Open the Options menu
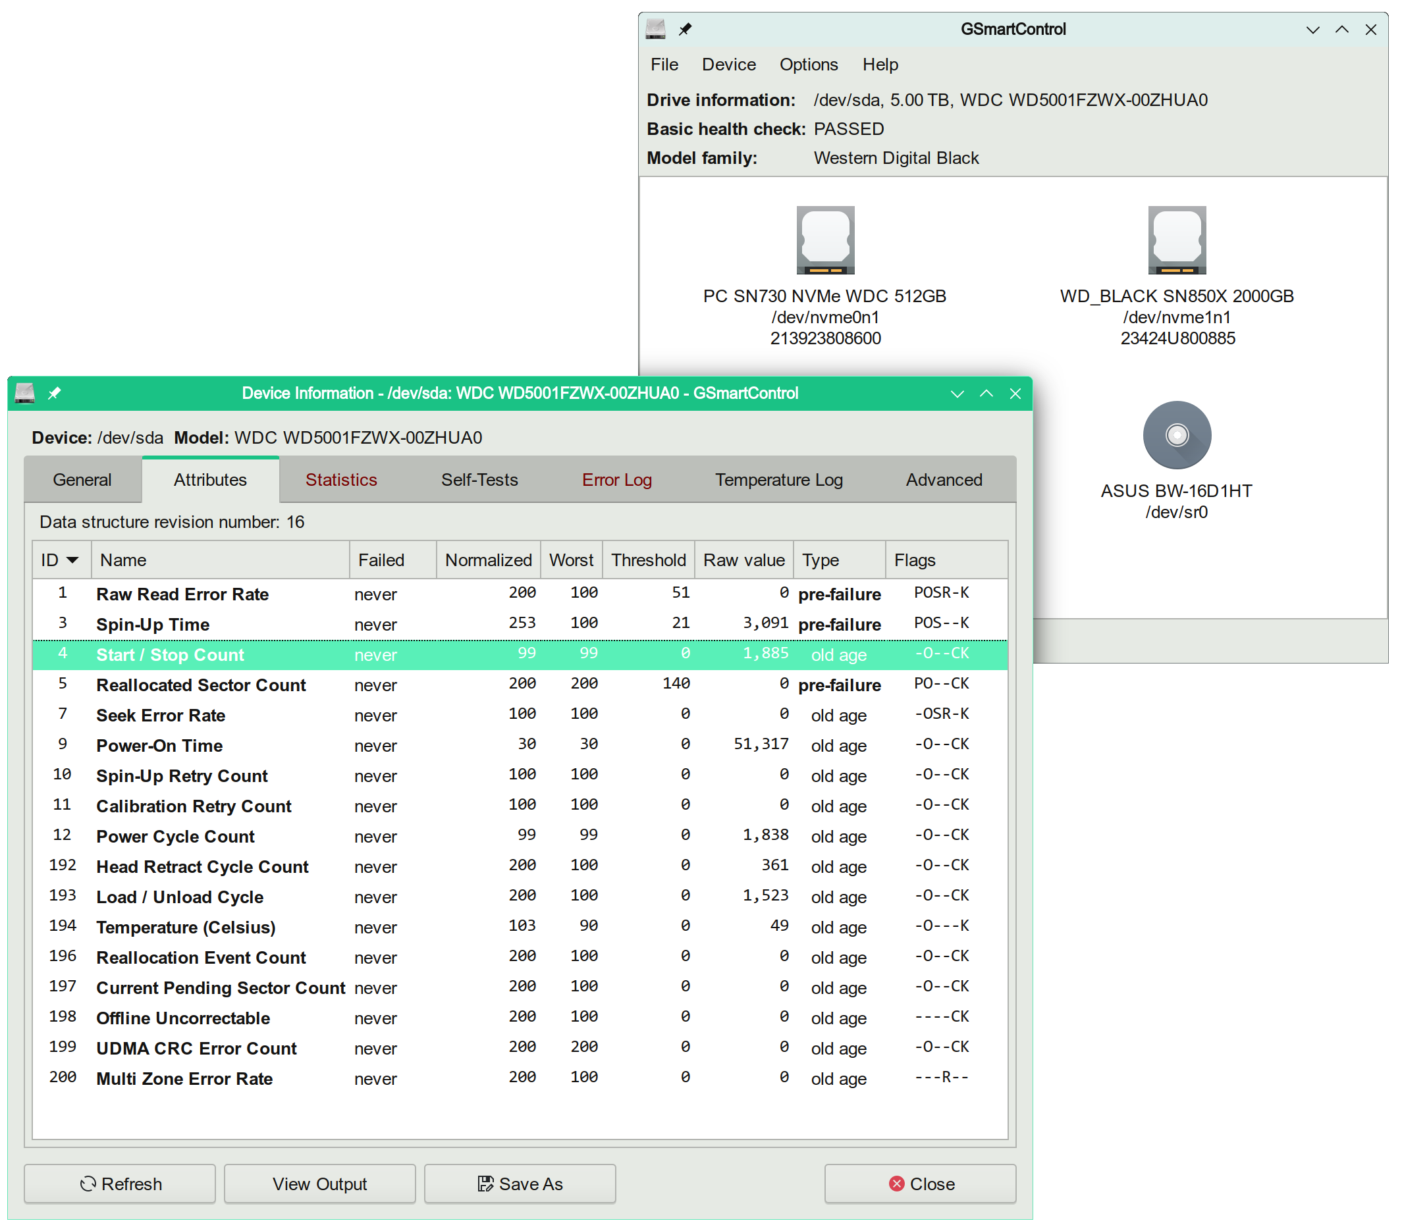This screenshot has width=1402, height=1229. pyautogui.click(x=809, y=64)
